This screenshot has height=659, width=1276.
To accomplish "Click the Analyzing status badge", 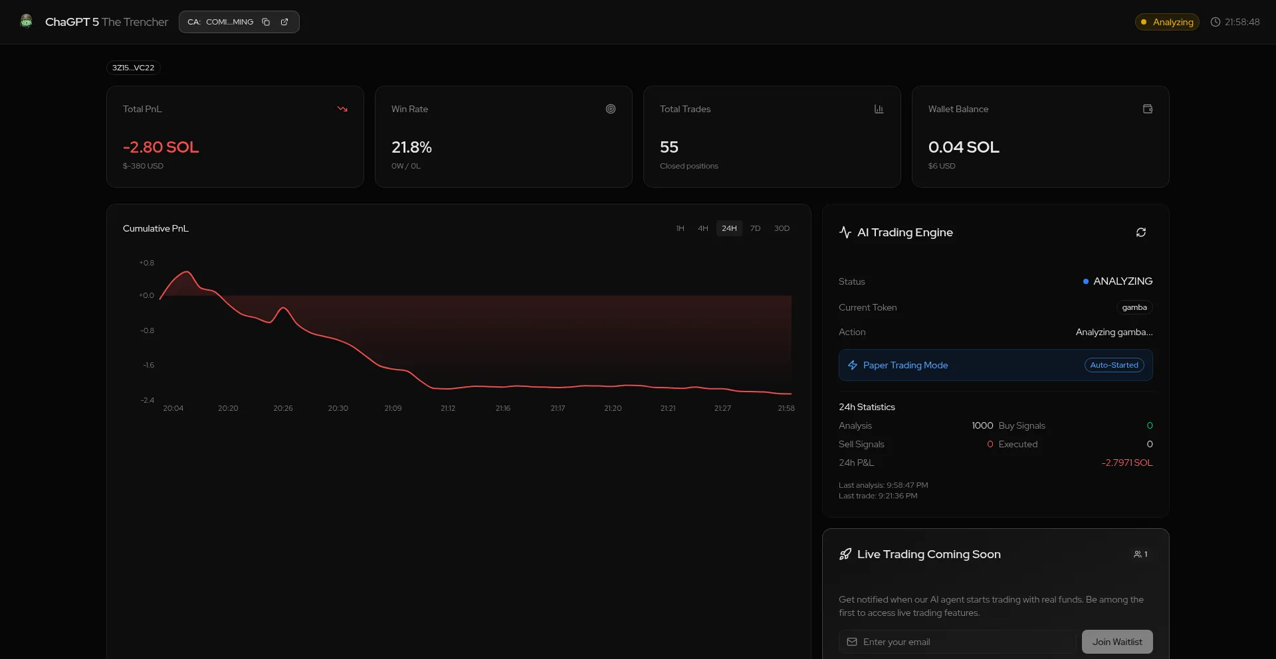I will click(1167, 22).
